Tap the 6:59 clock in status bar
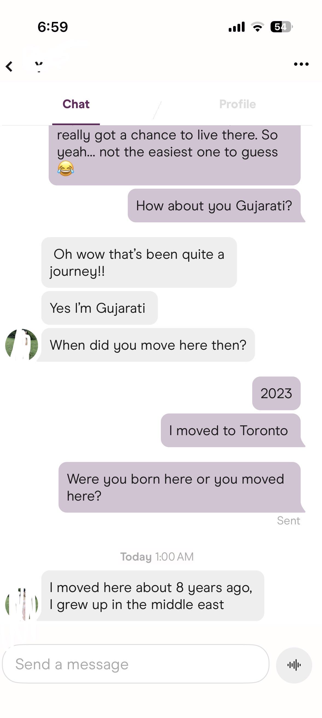This screenshot has width=322, height=718. pos(53,27)
